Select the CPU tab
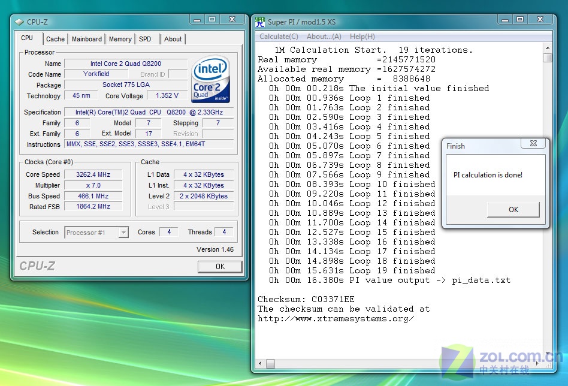Image resolution: width=568 pixels, height=386 pixels. tap(27, 38)
